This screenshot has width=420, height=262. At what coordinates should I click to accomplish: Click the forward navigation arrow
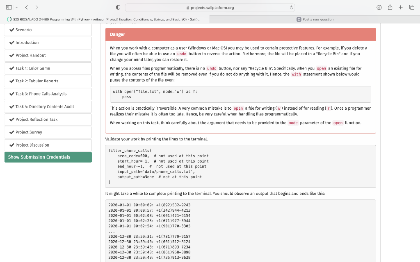pos(36,7)
